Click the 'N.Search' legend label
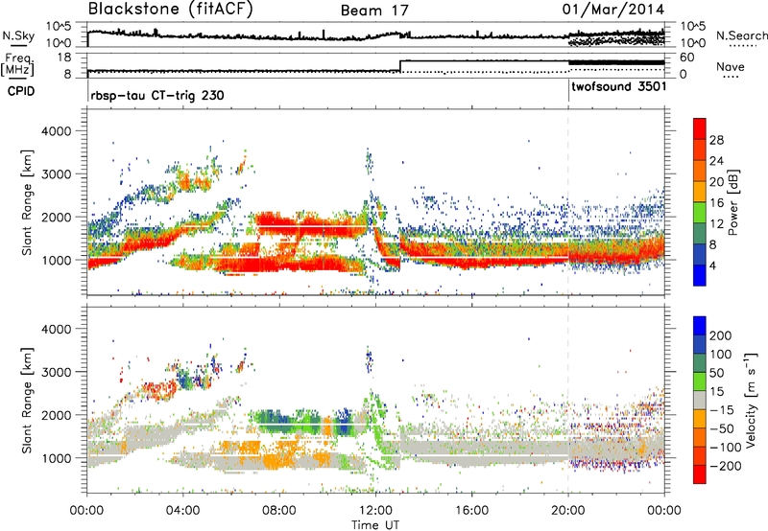The height and width of the screenshot is (531, 768). pyautogui.click(x=741, y=35)
